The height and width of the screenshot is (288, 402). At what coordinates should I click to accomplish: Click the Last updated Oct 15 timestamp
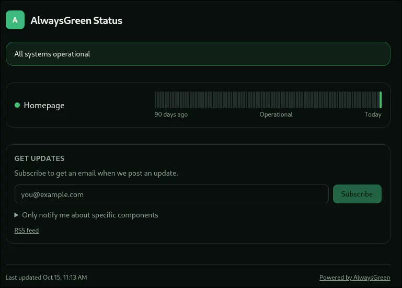[x=46, y=278]
